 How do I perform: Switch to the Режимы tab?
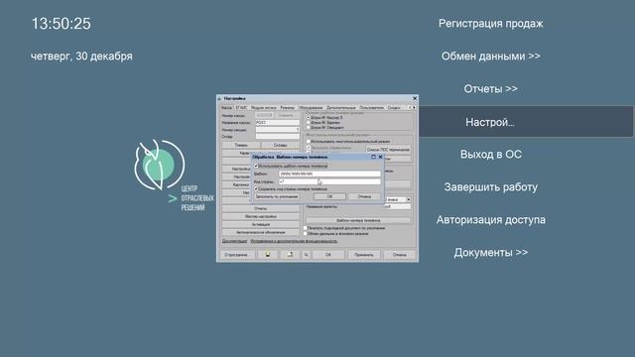click(287, 108)
